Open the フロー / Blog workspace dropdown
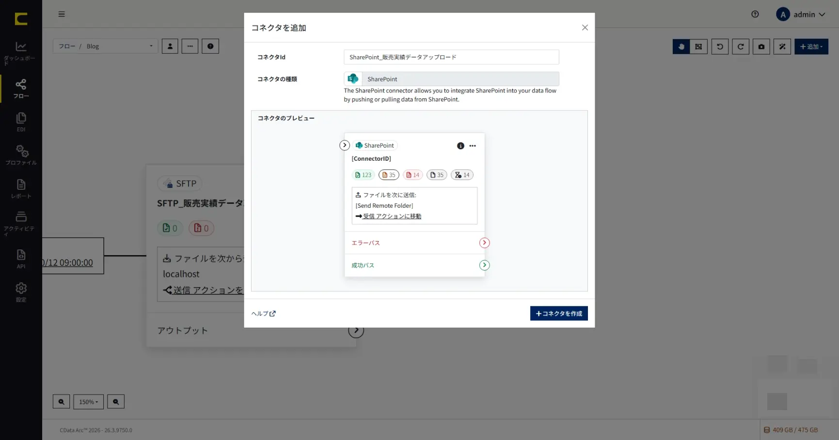This screenshot has height=440, width=839. pos(105,46)
